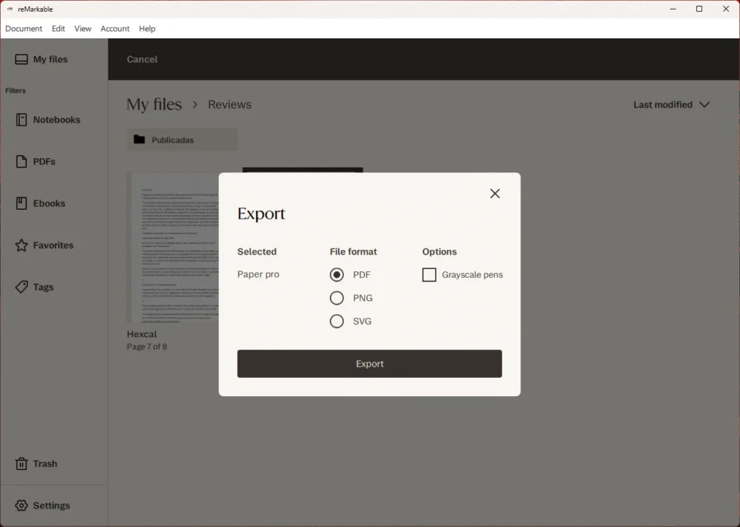740x527 pixels.
Task: Click the Page 7 of 8 text
Action: (147, 347)
